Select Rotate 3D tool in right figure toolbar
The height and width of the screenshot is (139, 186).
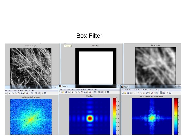tap(147, 93)
